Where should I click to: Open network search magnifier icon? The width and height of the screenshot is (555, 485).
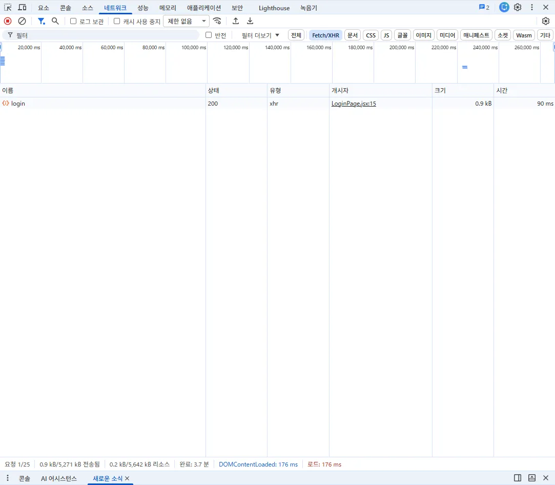click(x=55, y=21)
